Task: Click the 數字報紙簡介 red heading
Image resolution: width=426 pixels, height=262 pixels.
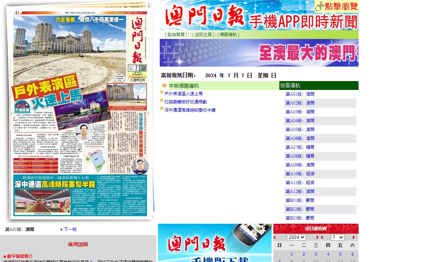Action: 20,256
